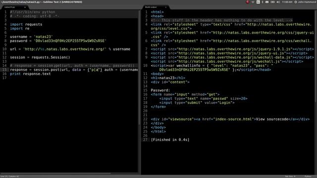Click the 'import requests' line

(x=26, y=24)
